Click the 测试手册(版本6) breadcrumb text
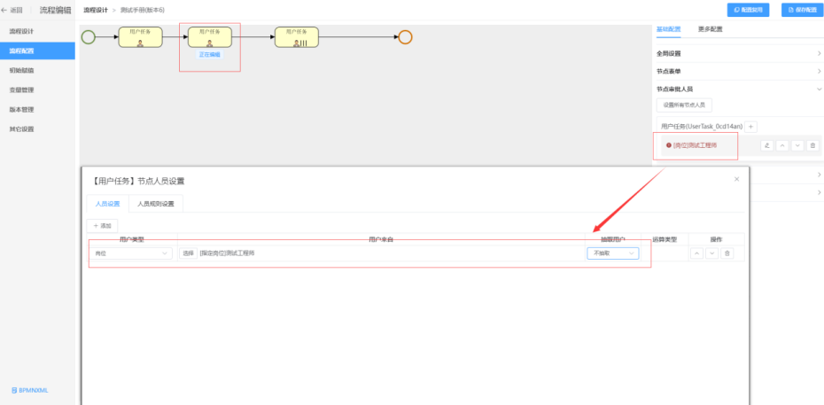824x405 pixels. [143, 10]
